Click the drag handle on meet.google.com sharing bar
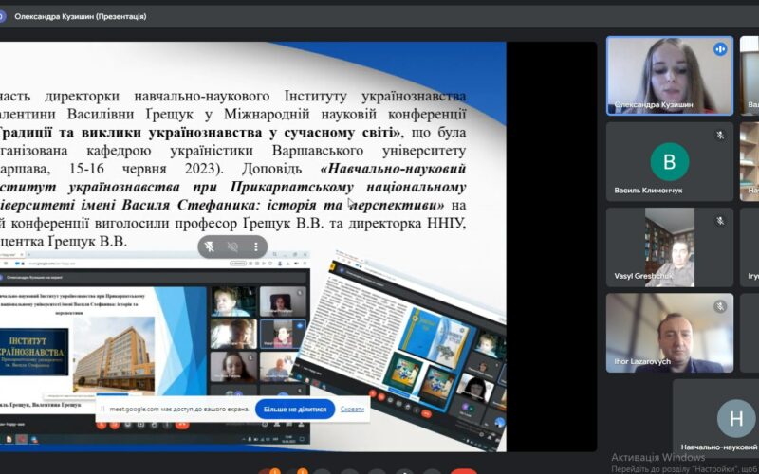This screenshot has width=759, height=474. coord(102,409)
